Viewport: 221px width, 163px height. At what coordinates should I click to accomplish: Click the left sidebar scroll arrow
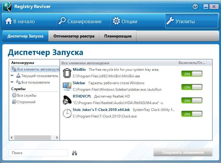coord(12,137)
